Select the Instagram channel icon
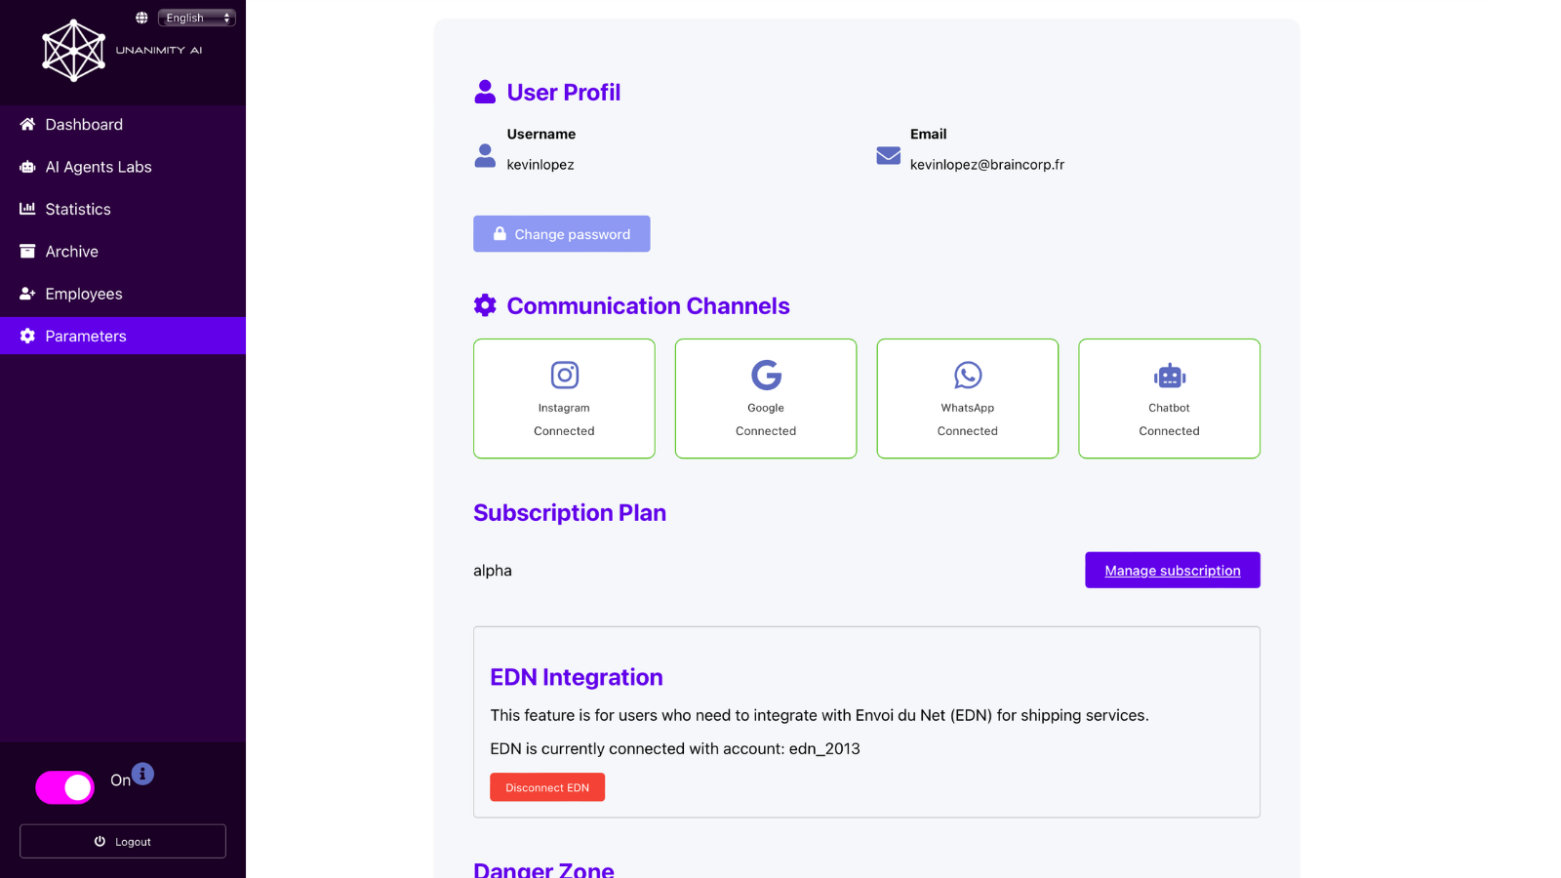Viewport: 1561px width, 878px height. 564,375
